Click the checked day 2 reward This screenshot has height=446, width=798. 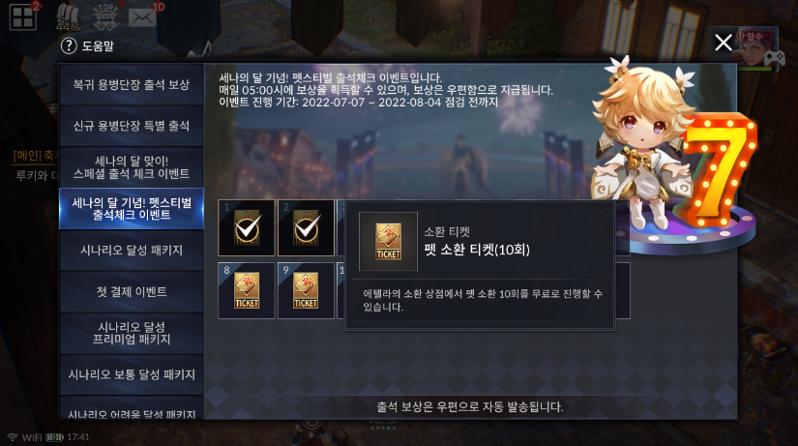pyautogui.click(x=306, y=227)
